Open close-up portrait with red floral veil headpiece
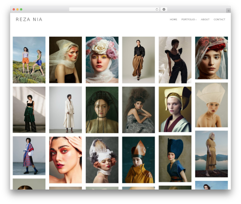The height and width of the screenshot is (204, 241). (212, 58)
